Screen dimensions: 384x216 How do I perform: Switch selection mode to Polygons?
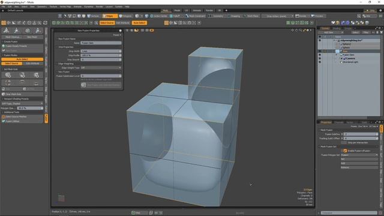(125, 16)
